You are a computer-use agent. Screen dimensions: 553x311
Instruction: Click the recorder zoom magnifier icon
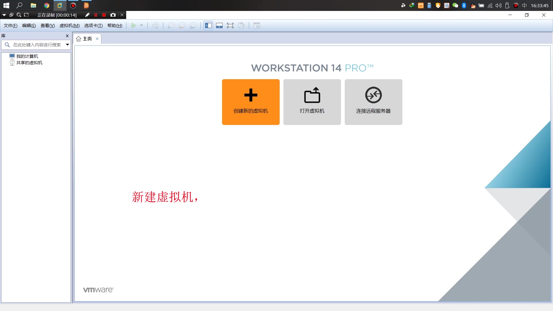pos(19,15)
